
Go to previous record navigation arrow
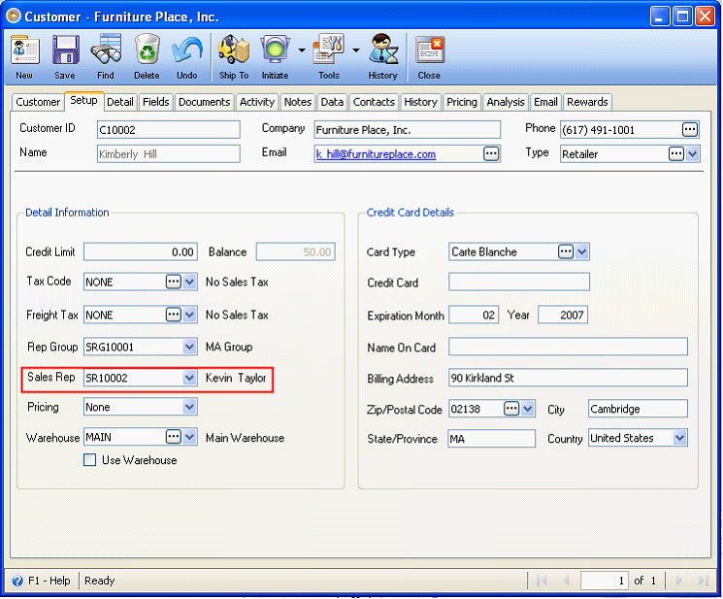tap(567, 581)
